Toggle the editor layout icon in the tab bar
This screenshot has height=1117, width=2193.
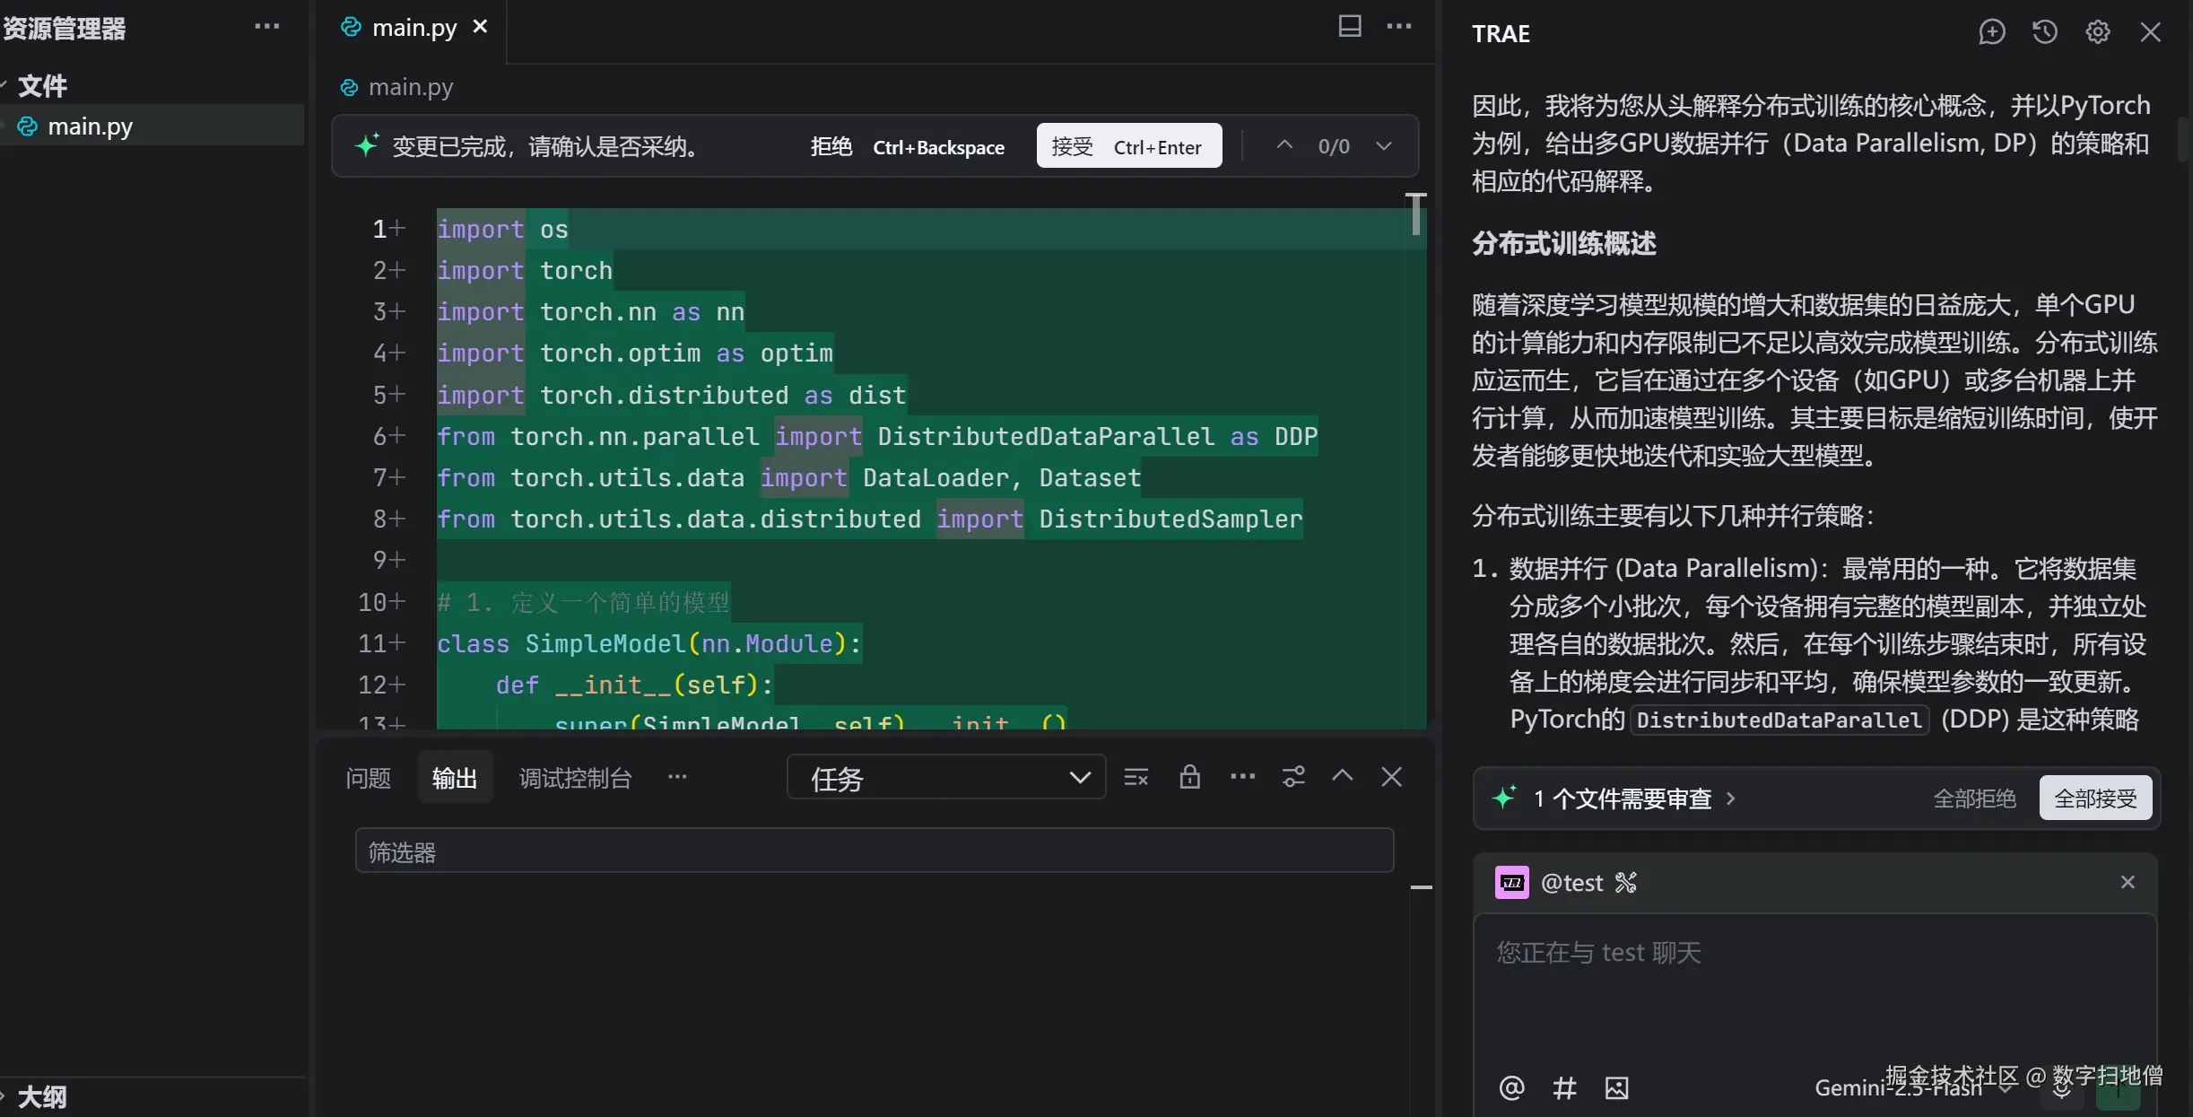1350,26
